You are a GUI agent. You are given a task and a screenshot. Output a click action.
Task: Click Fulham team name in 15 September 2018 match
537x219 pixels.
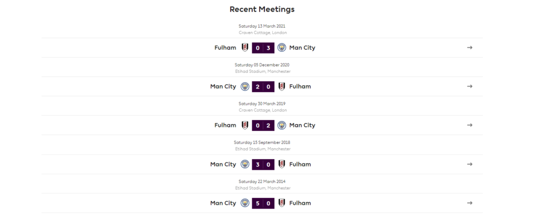300,164
